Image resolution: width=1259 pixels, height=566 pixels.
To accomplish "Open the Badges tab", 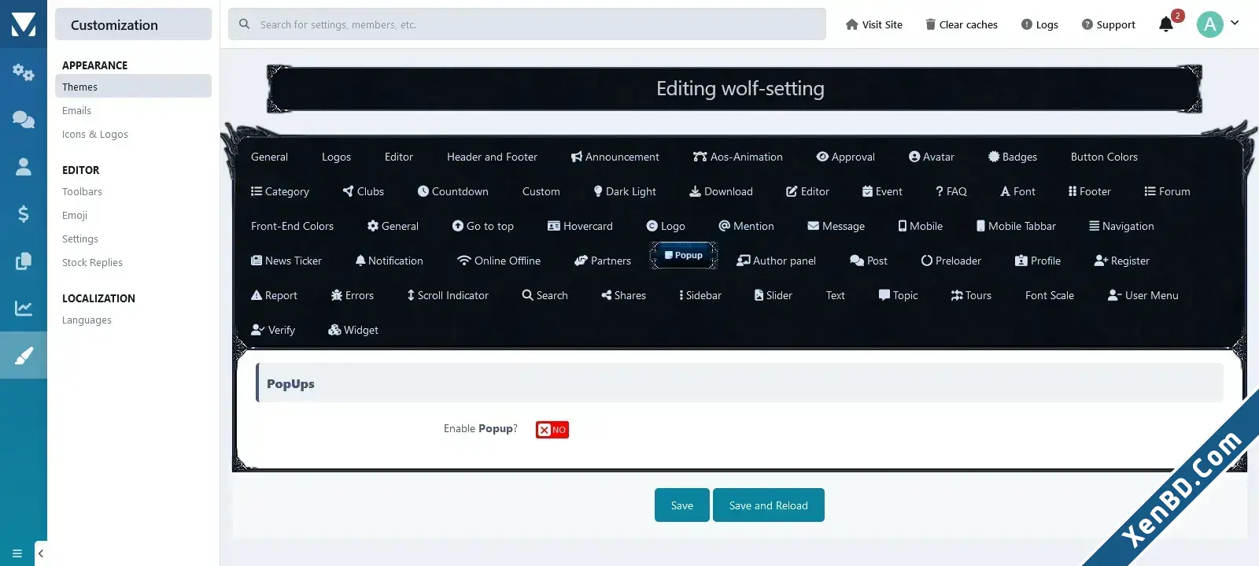I will 1013,157.
